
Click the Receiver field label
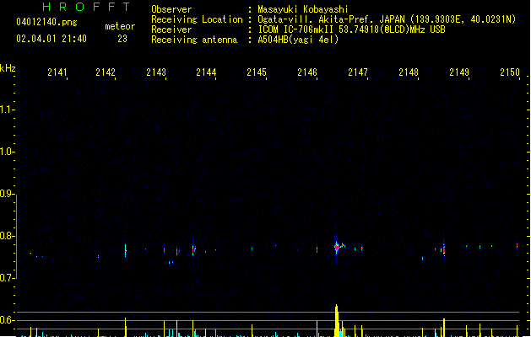[x=171, y=29]
